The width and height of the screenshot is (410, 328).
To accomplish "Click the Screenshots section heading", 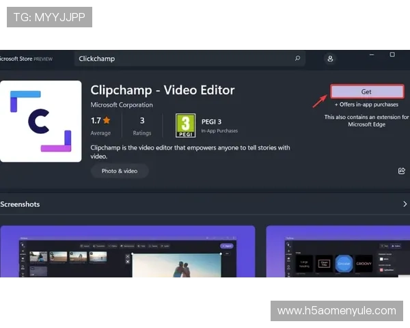I will click(x=20, y=204).
